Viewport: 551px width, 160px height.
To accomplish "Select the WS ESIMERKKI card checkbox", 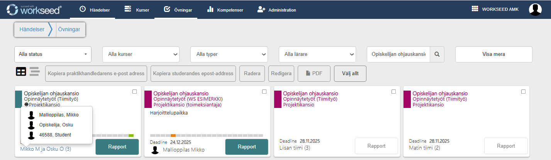I will pos(264,92).
